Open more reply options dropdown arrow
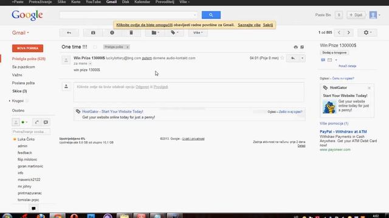The image size is (389, 218). click(x=302, y=58)
